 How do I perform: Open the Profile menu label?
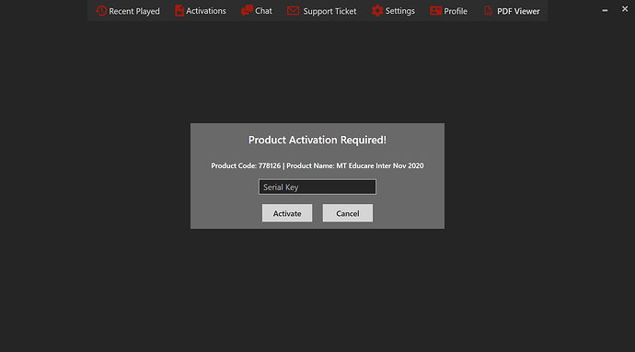456,11
